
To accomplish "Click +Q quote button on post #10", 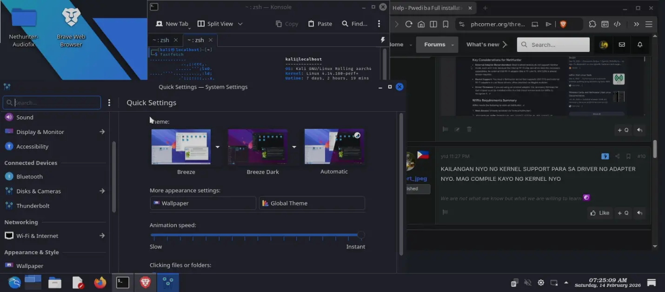I will coord(623,213).
